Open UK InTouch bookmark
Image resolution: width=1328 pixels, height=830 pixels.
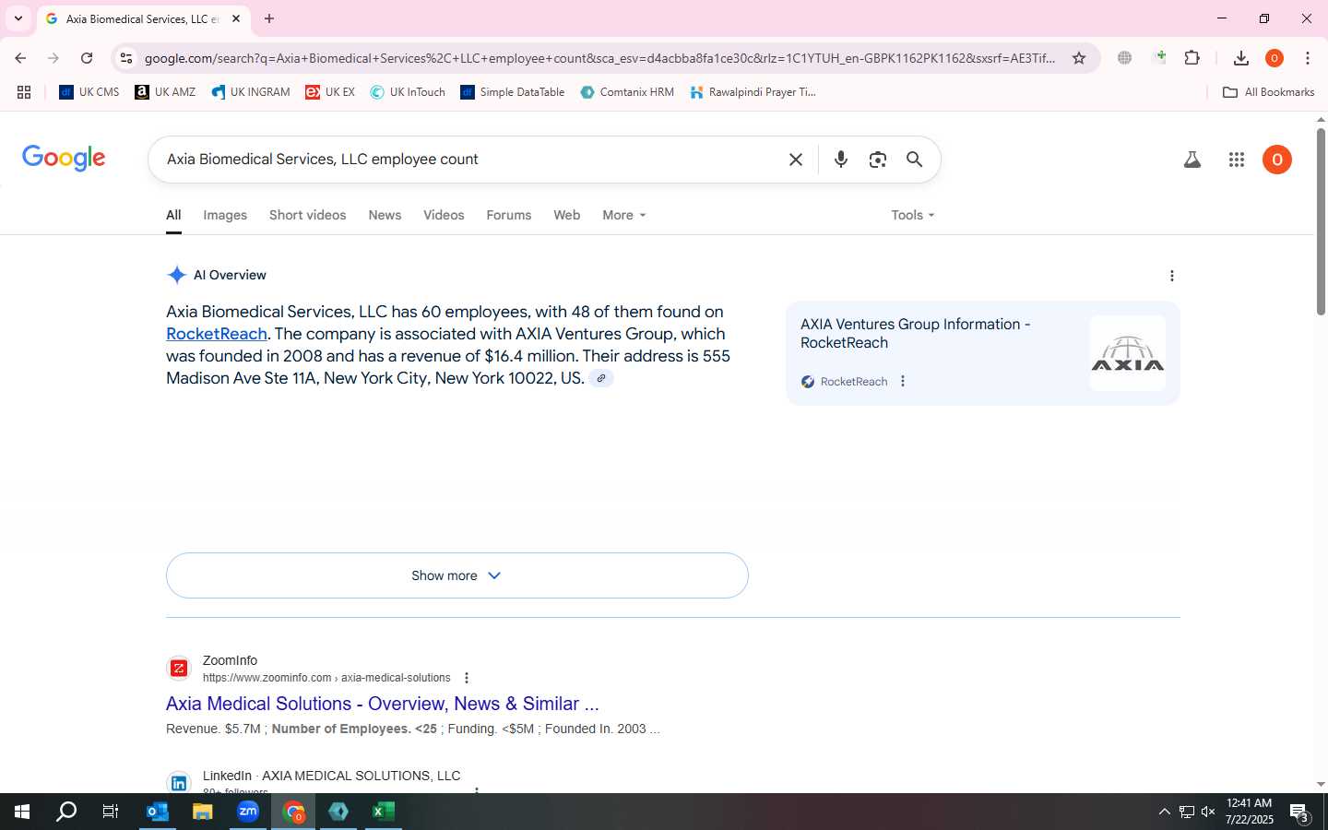point(408,92)
